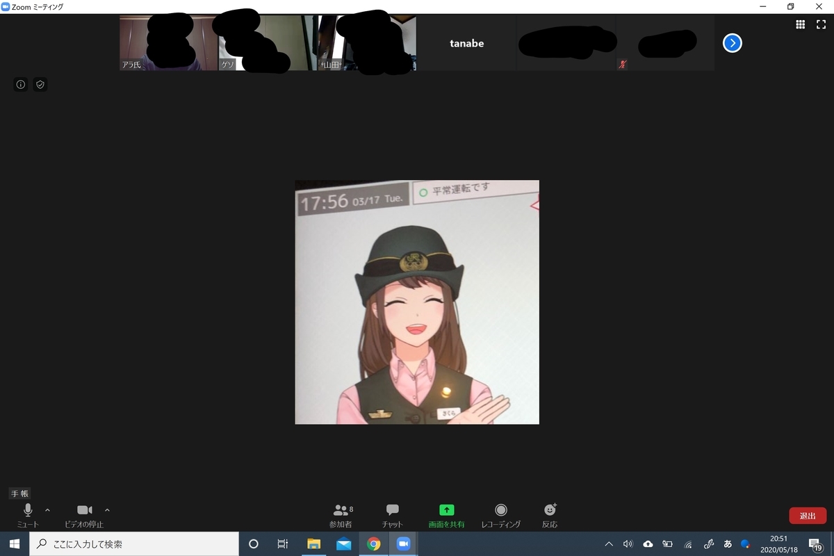Expand audio options arrow next to ミュート
Viewport: 834px width, 556px height.
click(x=47, y=510)
